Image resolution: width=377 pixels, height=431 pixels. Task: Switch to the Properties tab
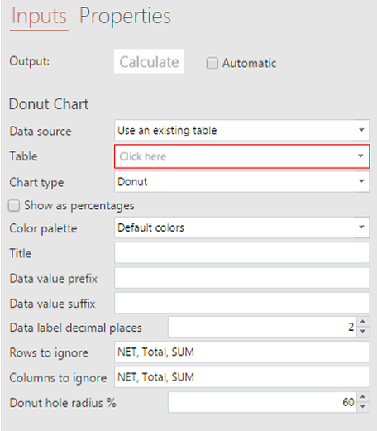(125, 17)
